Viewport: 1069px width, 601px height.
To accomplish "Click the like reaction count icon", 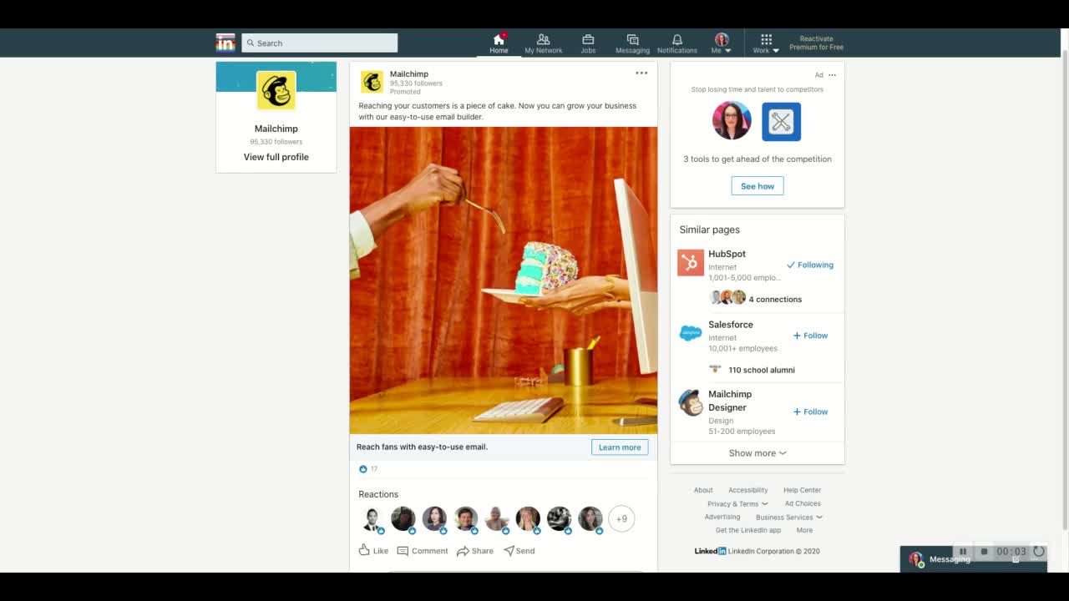I will 362,469.
